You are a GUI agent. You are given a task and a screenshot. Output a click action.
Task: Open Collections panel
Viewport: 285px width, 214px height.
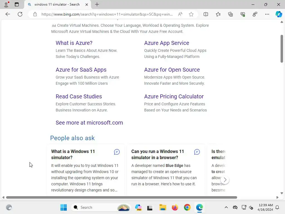[230, 14]
